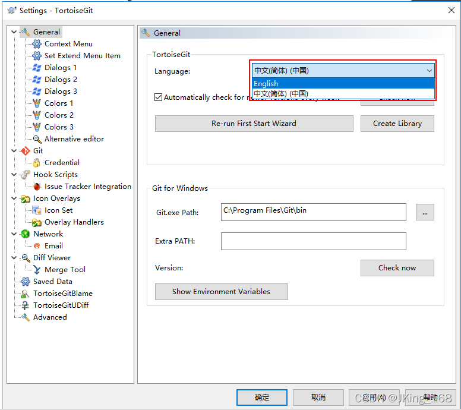Viewport: 461px width, 410px height.
Task: Click into the Extra PATH field
Action: (x=314, y=241)
